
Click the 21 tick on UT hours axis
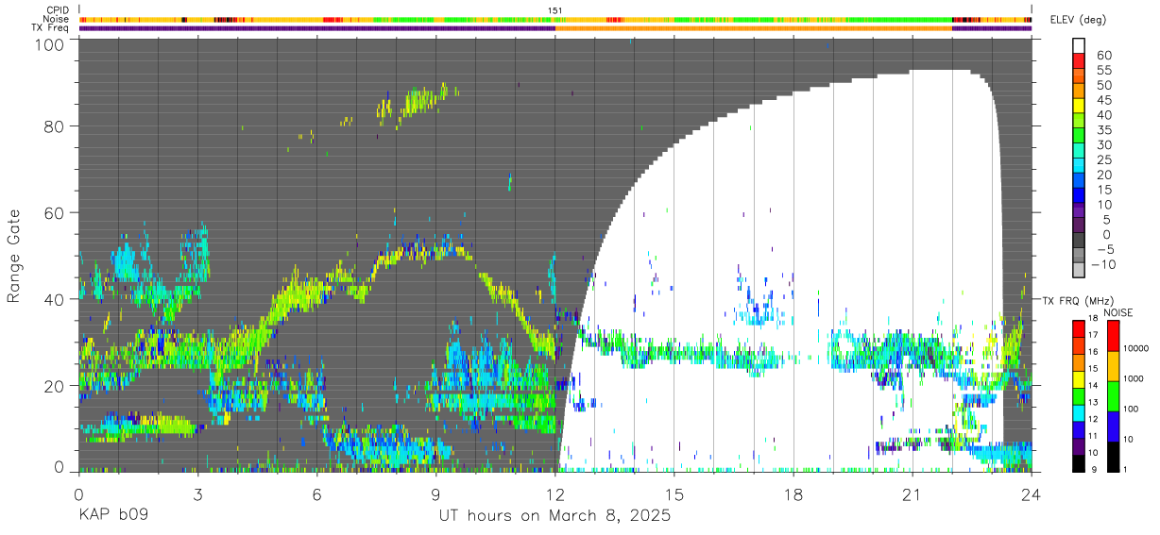(913, 493)
